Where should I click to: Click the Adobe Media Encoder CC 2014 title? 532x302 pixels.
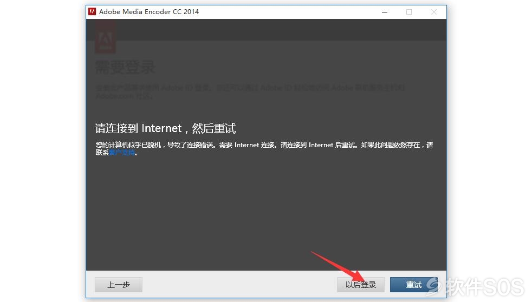(x=149, y=11)
